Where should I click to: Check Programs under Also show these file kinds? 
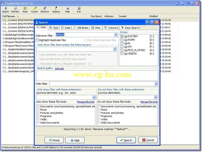click(39, 116)
